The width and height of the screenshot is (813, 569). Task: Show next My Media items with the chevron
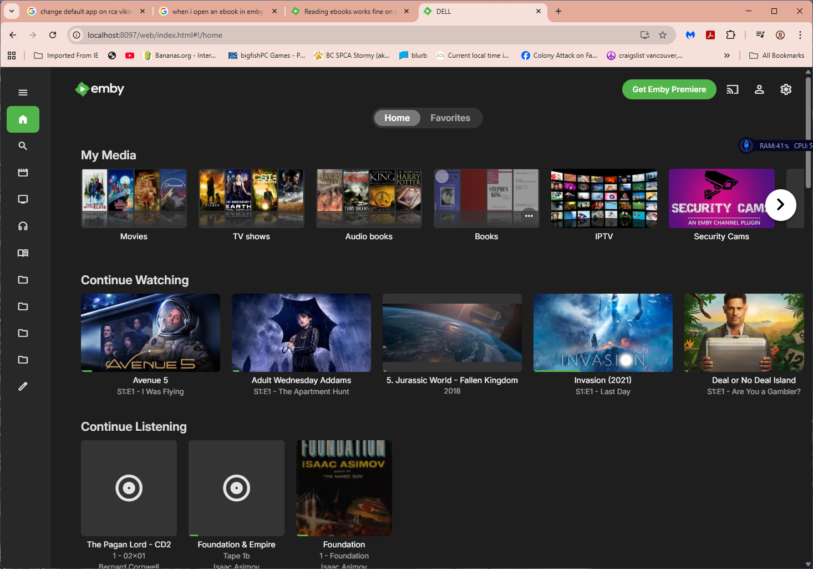point(780,205)
